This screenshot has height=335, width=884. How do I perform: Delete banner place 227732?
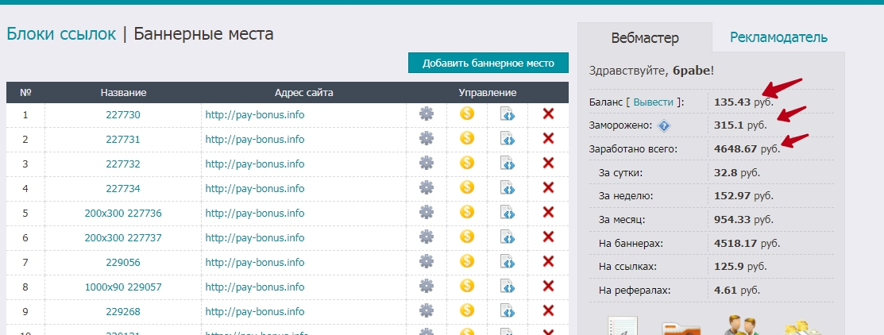548,164
